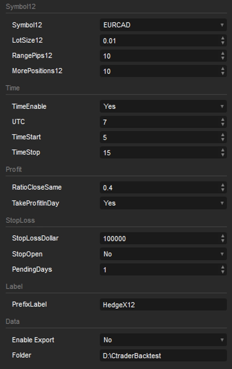Decrement RangePips12 using the down arrow
The image size is (232, 369).
(222, 57)
